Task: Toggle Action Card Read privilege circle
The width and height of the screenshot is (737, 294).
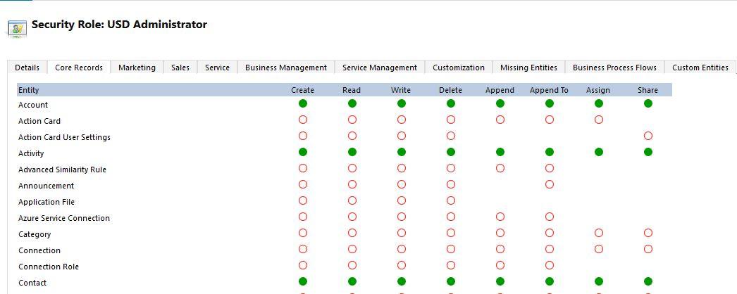Action: click(352, 120)
